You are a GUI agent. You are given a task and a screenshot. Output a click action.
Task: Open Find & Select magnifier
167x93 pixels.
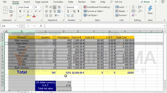click(x=140, y=11)
